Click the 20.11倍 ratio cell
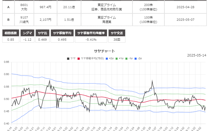209x131 pixels. 69,7
